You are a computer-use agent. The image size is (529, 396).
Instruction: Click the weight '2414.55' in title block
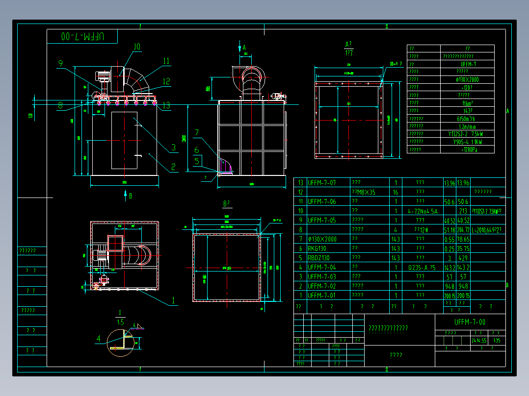click(x=479, y=341)
